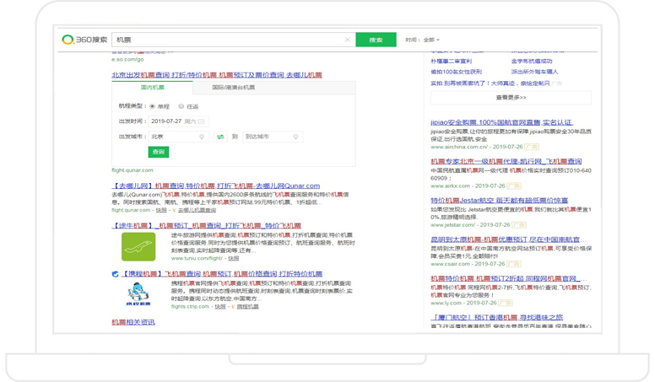Open the 偷拍100名女性获刑 news link
Screen dimensions: 655x382
[456, 72]
